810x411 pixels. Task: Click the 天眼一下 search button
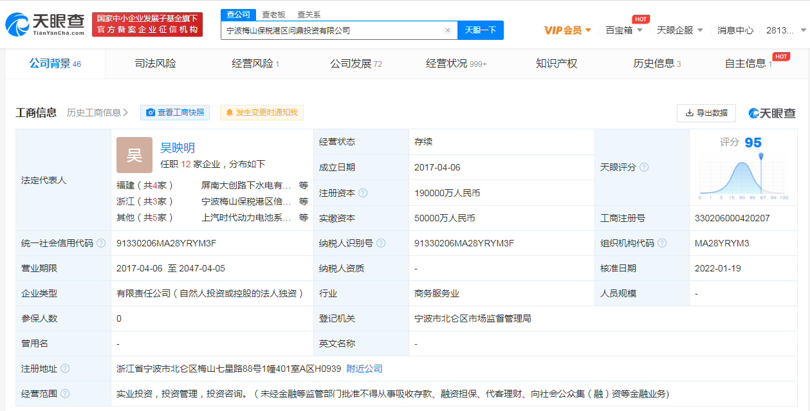click(x=481, y=30)
